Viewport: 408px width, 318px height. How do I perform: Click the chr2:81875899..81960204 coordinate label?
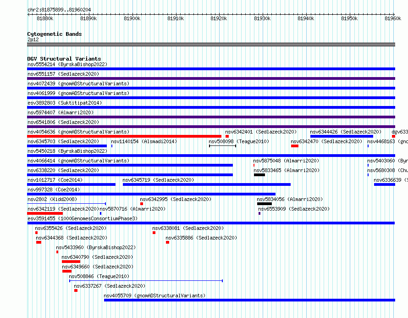(x=59, y=10)
